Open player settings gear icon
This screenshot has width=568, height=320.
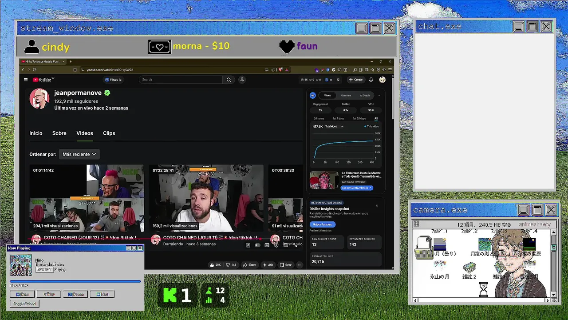[x=276, y=245]
